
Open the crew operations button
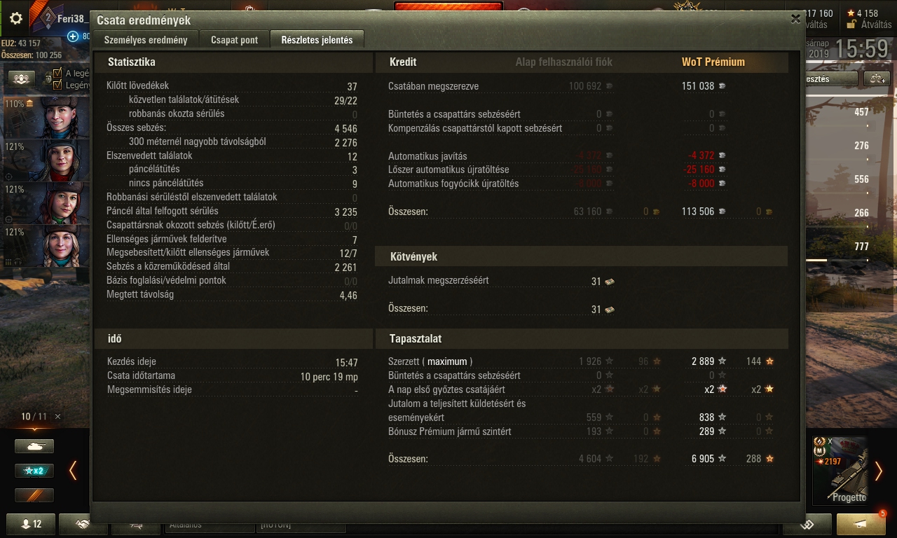[x=22, y=79]
